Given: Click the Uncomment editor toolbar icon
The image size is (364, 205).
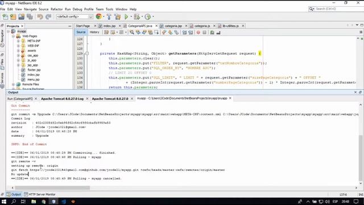Looking at the screenshot, I should [218, 32].
